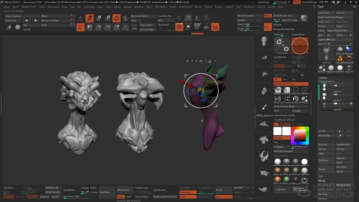The image size is (359, 202).
Task: Collapse the Subtool panel header
Action: (324, 77)
